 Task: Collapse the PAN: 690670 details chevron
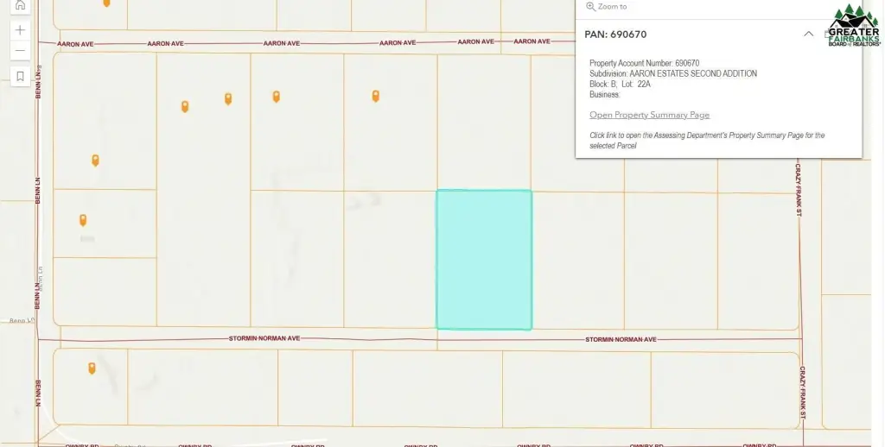pos(808,35)
